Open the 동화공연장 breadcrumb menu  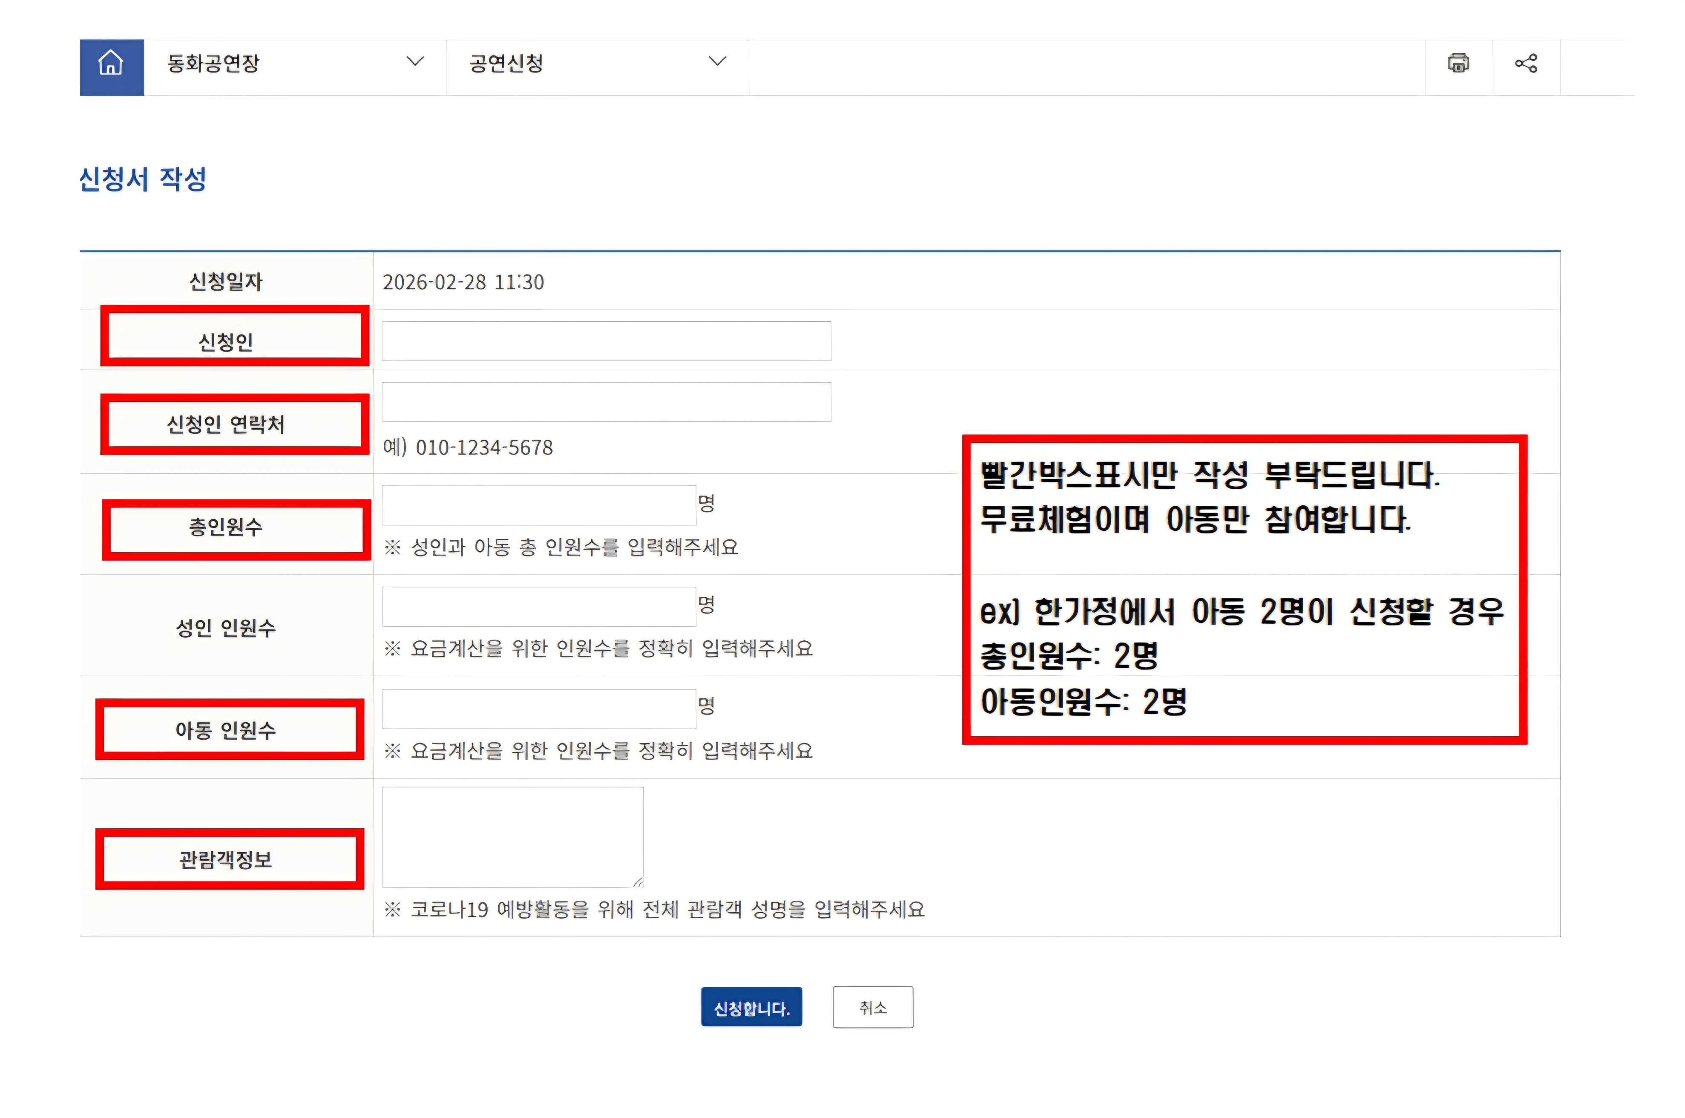click(214, 63)
